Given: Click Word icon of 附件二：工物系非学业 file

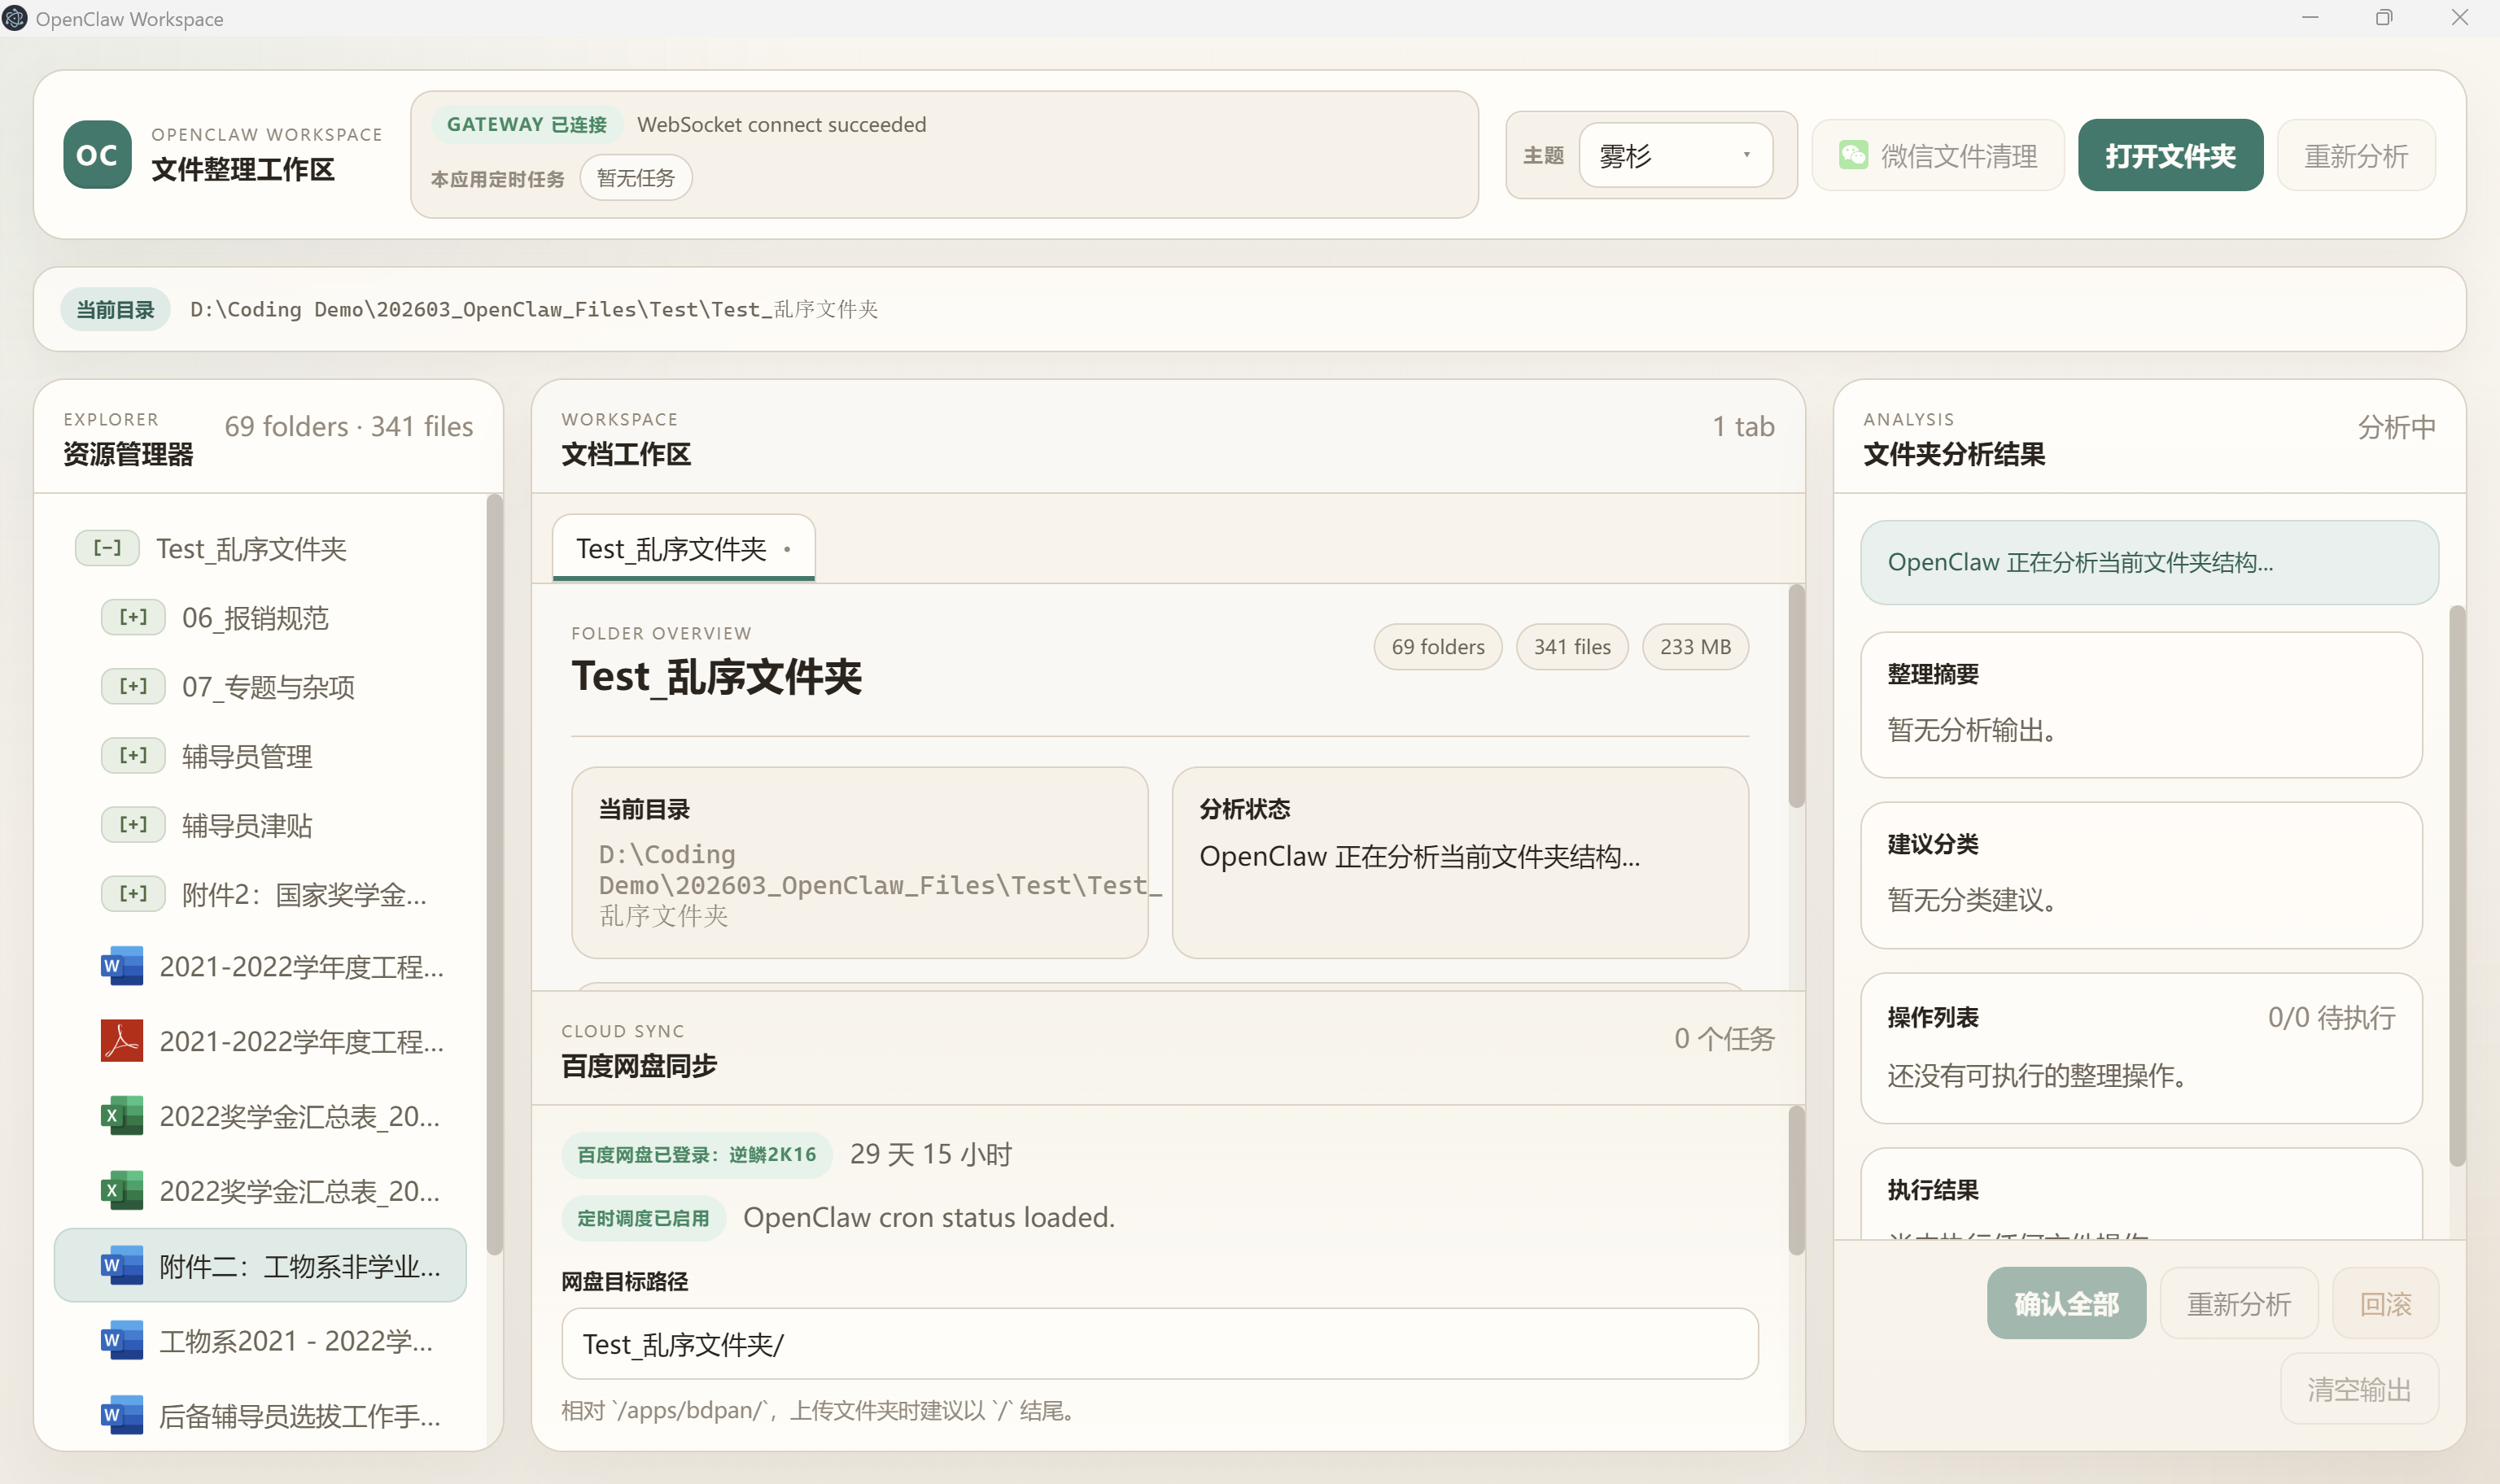Looking at the screenshot, I should (121, 1265).
